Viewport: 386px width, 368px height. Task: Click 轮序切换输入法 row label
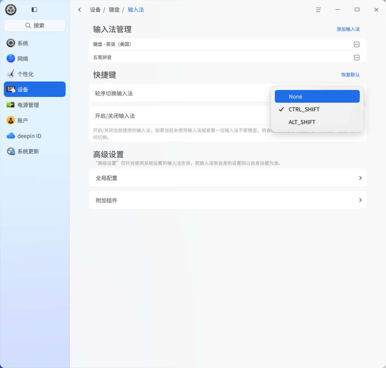(x=114, y=93)
